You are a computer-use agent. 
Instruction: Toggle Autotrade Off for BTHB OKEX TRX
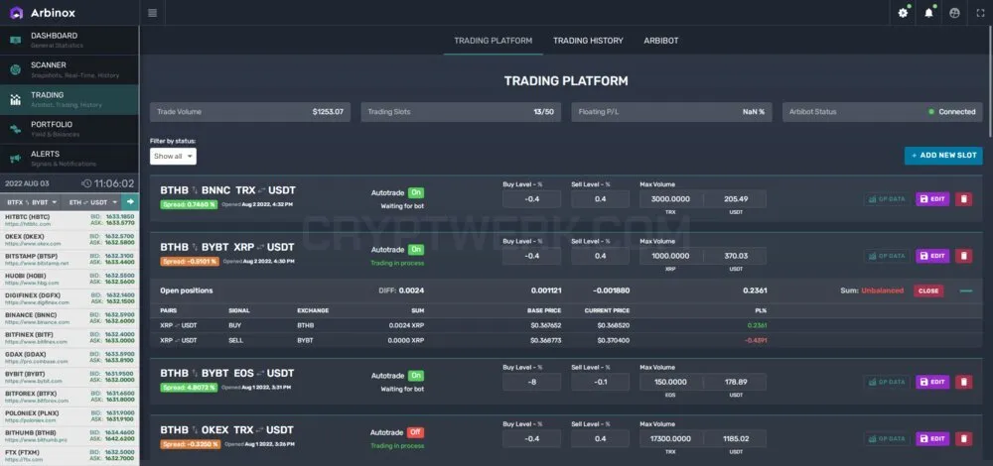click(x=415, y=432)
